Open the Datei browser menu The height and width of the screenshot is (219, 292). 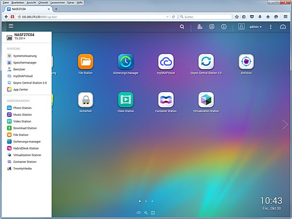pyautogui.click(x=6, y=2)
